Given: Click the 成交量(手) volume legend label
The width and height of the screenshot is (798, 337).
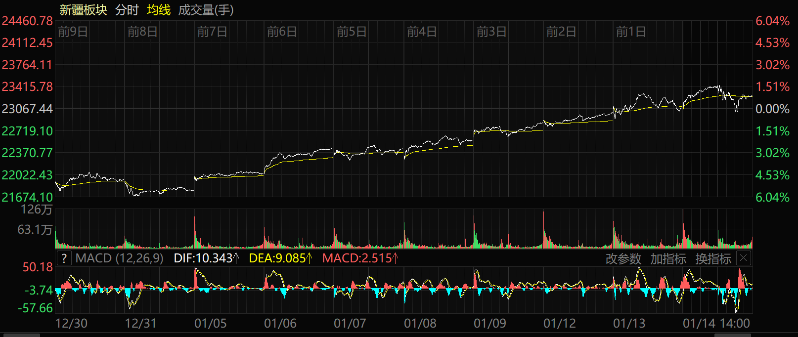Looking at the screenshot, I should (x=206, y=10).
